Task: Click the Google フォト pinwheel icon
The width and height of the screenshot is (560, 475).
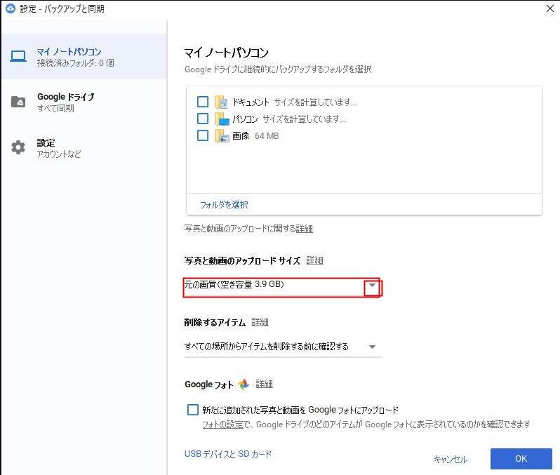Action: click(x=244, y=384)
